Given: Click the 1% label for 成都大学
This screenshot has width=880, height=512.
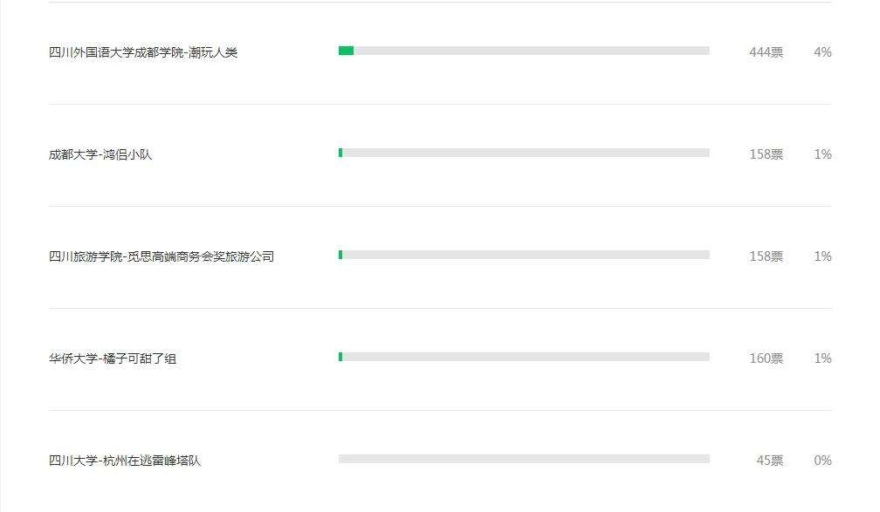Looking at the screenshot, I should click(x=822, y=154).
